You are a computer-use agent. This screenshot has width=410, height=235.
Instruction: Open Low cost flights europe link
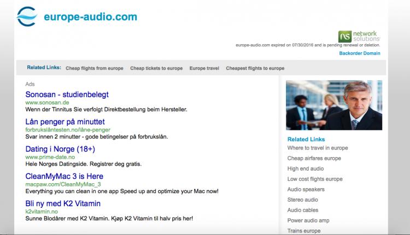(315, 179)
